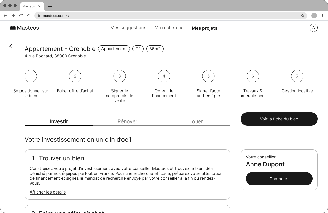Select step 4 circle in the timeline
328x213 pixels.
click(164, 76)
